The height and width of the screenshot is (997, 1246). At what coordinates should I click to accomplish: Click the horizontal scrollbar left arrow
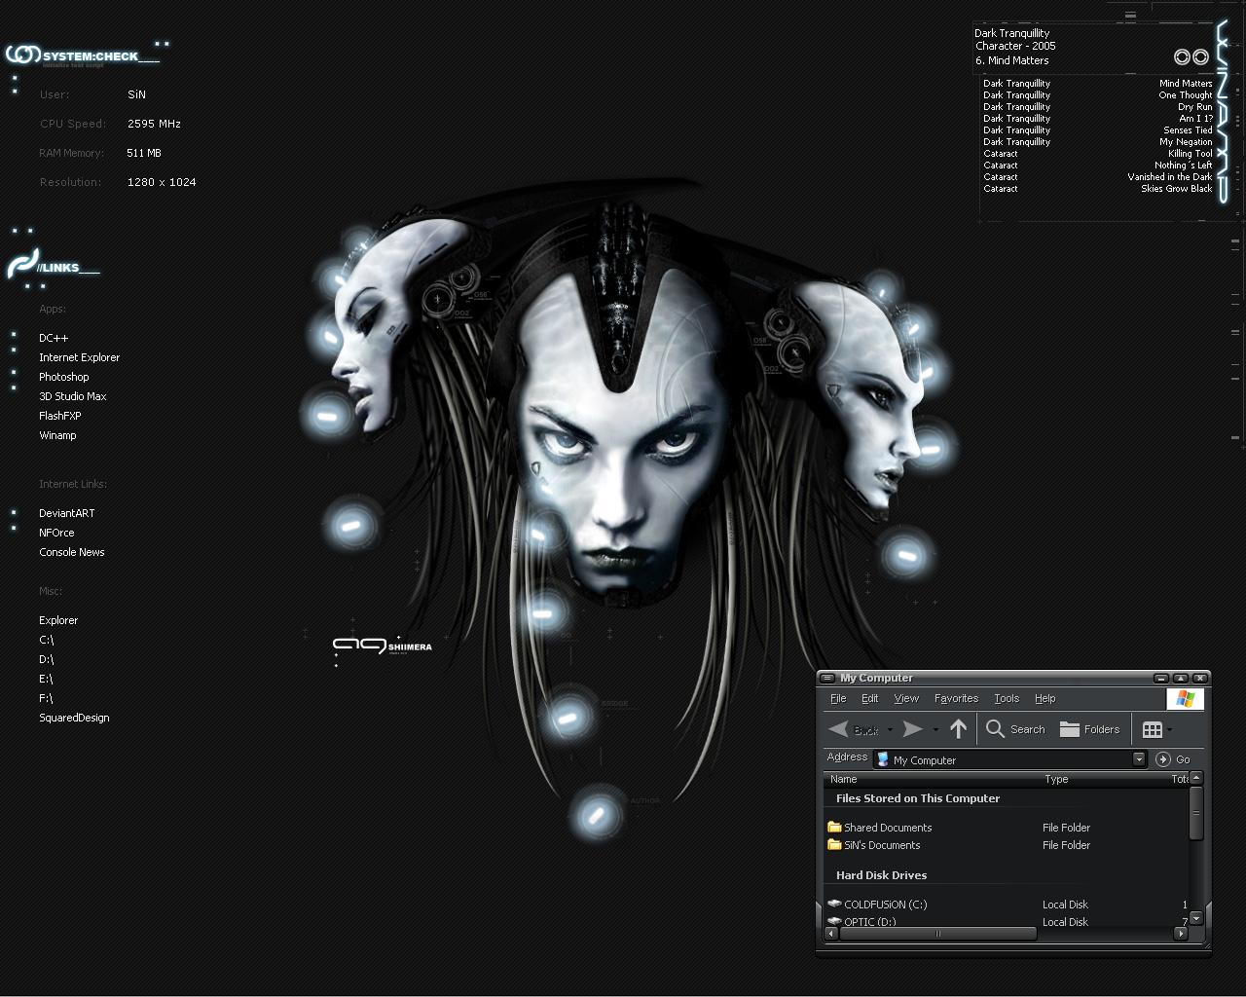click(831, 933)
